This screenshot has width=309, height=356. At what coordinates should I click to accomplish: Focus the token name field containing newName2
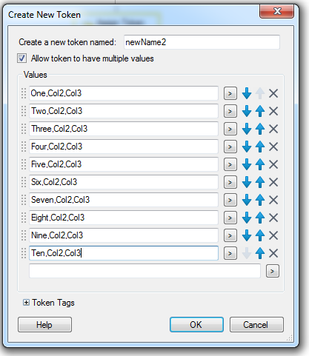[202, 42]
